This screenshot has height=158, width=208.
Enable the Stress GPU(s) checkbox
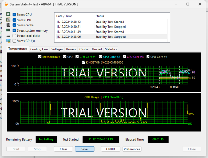click(x=14, y=41)
